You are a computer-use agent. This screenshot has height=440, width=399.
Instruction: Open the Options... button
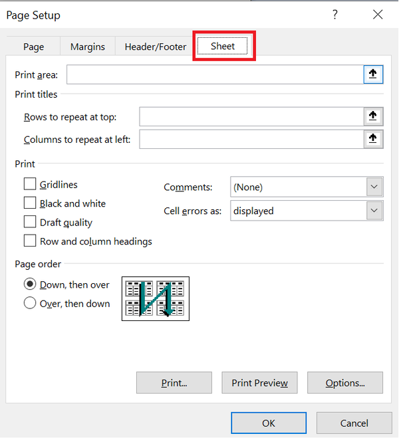click(x=345, y=383)
